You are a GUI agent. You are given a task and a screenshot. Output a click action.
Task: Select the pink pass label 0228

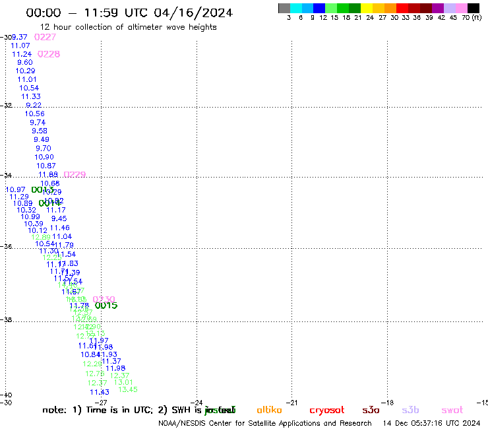point(49,54)
